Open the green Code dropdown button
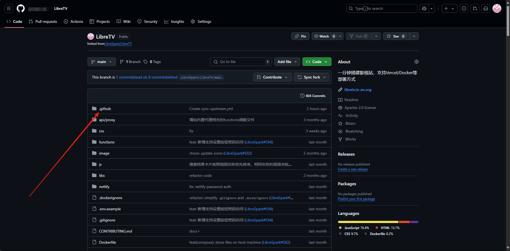The width and height of the screenshot is (510, 251). (x=317, y=62)
